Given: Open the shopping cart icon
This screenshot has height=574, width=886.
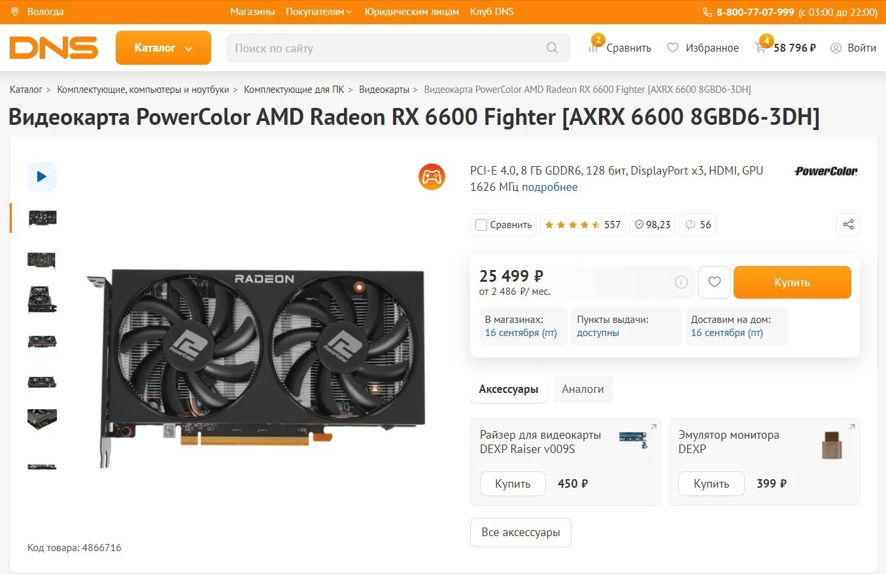Looking at the screenshot, I should [760, 48].
